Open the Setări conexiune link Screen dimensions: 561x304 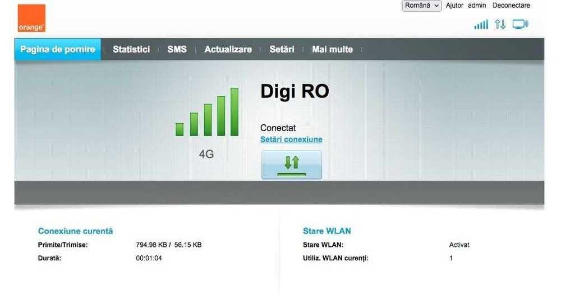pos(291,139)
